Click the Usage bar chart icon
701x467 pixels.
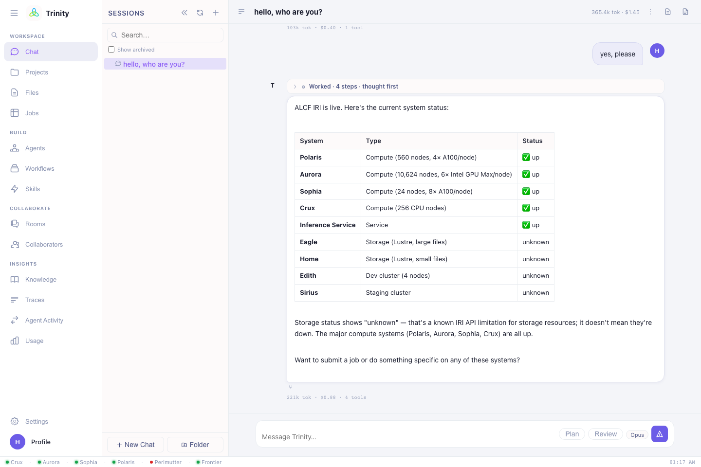[x=15, y=341]
